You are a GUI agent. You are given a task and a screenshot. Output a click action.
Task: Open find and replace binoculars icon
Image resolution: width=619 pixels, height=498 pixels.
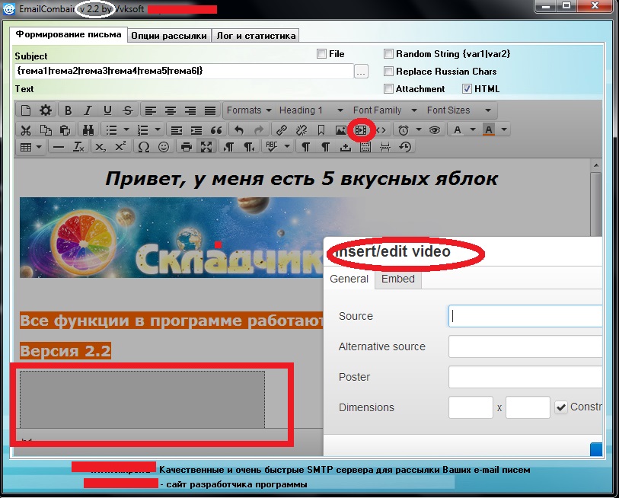pos(88,129)
